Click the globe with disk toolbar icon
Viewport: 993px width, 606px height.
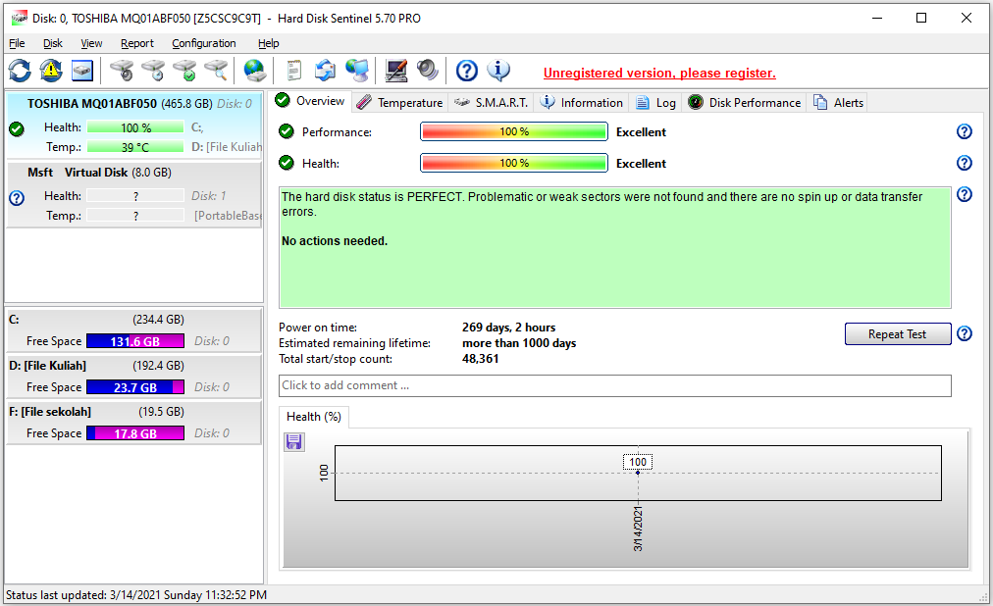point(254,71)
